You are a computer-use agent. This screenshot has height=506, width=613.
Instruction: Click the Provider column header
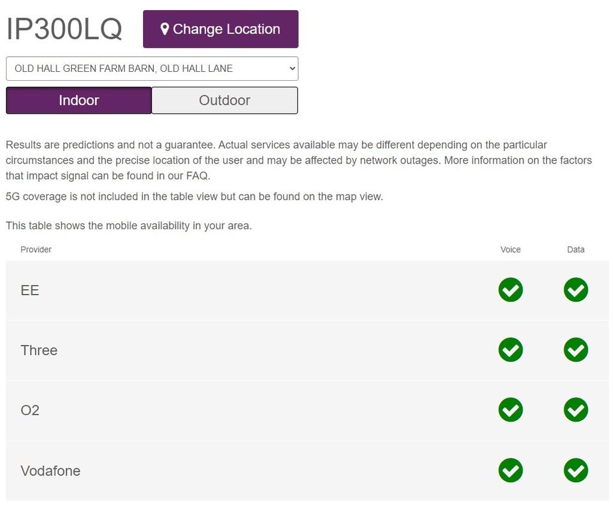36,249
